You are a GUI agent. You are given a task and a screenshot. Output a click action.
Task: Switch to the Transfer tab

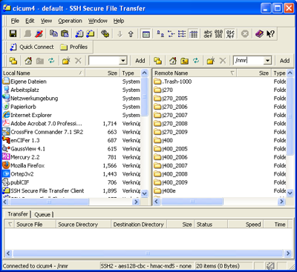[18, 214]
